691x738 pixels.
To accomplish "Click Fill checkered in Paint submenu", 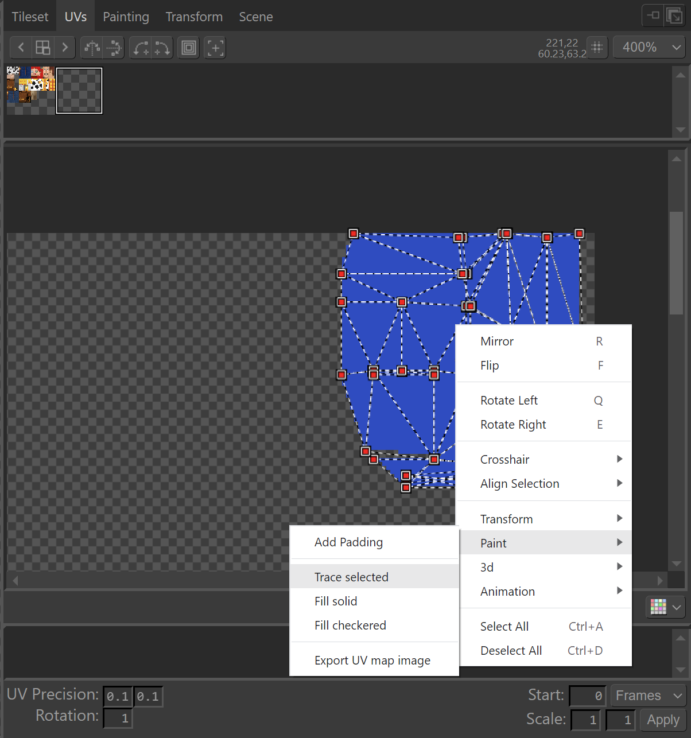I will coord(374,625).
